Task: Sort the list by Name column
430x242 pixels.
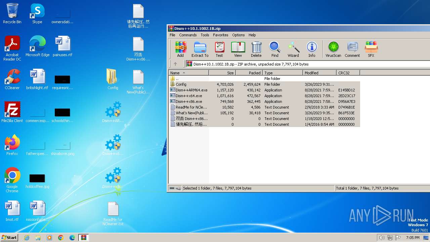Action: click(x=188, y=73)
